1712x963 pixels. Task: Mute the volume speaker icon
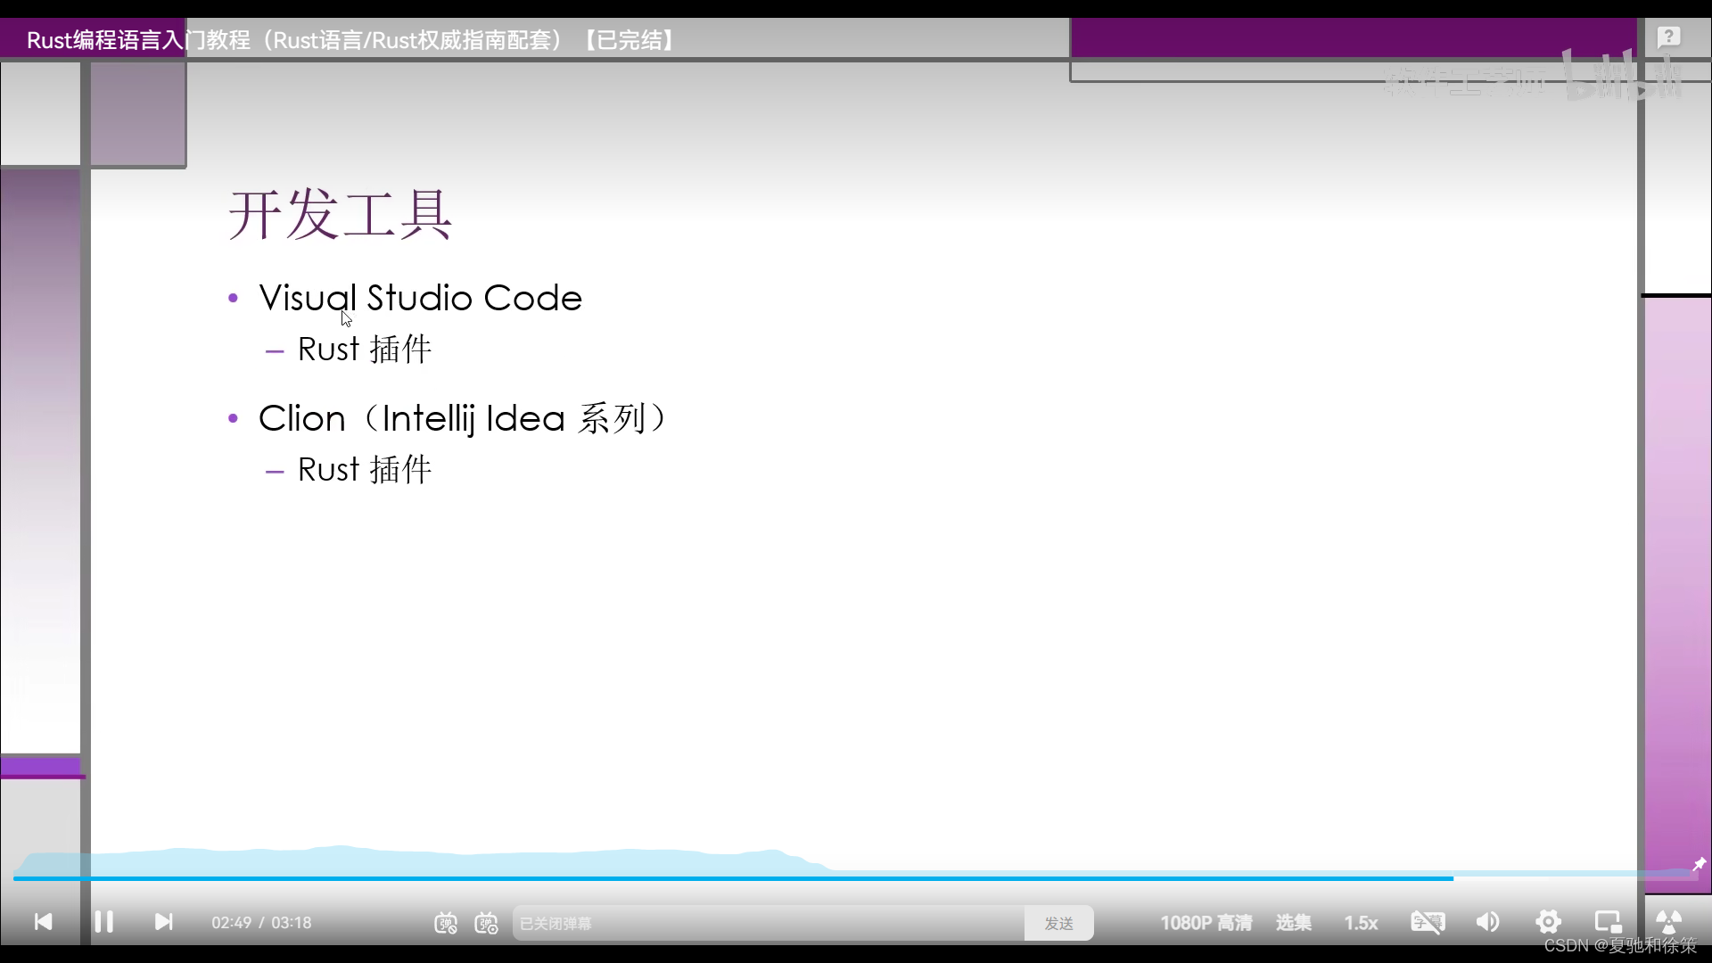(1487, 922)
